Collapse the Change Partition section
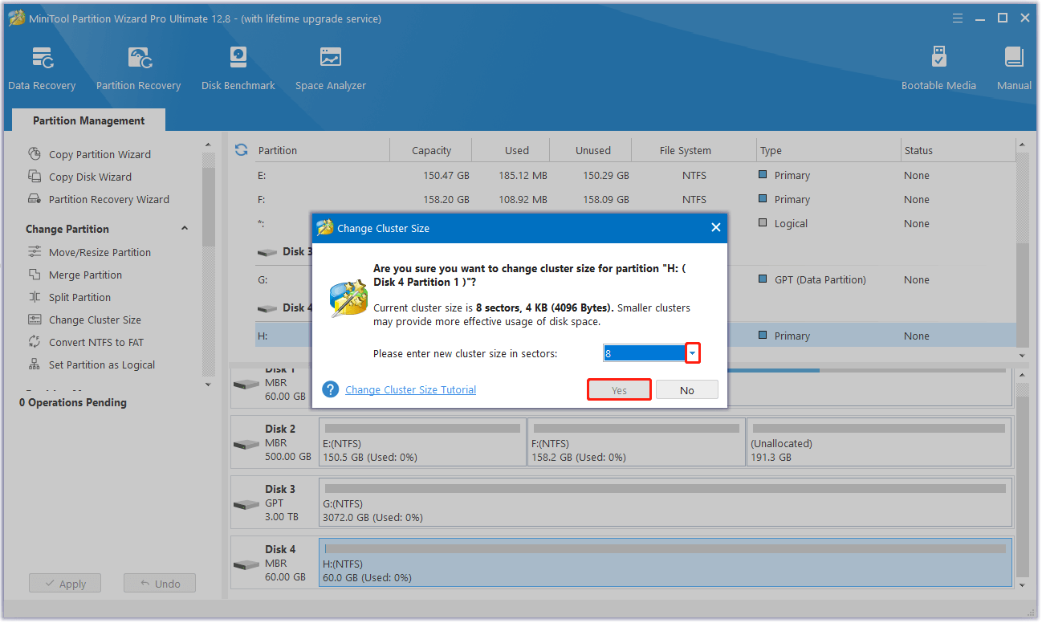This screenshot has height=623, width=1042. (185, 229)
